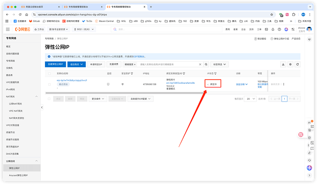Open table column settings gear icon

point(290,65)
